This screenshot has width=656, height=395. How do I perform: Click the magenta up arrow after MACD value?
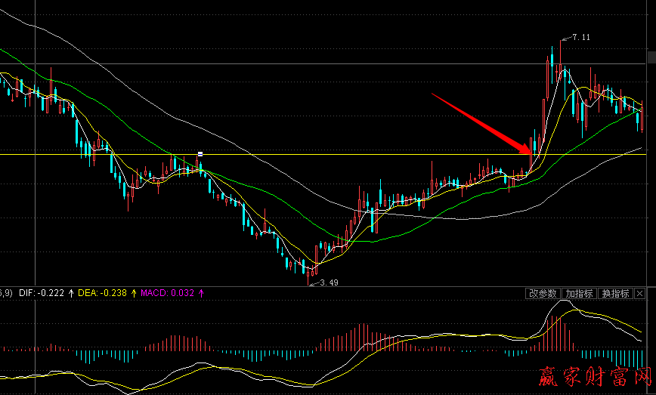201,293
